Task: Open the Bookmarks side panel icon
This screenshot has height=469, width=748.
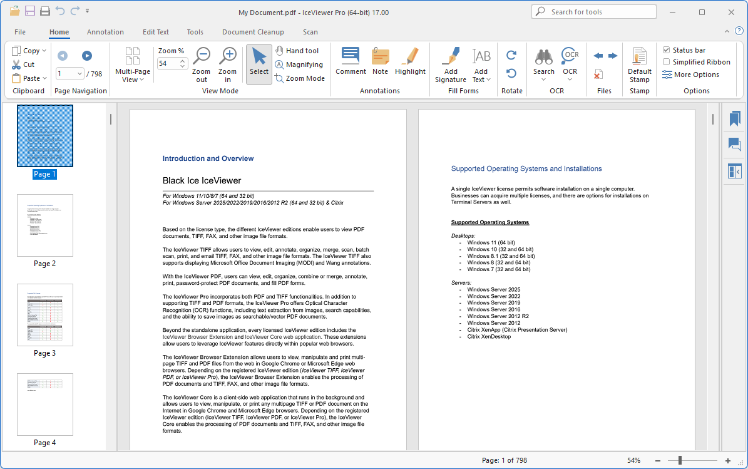Action: pos(734,118)
